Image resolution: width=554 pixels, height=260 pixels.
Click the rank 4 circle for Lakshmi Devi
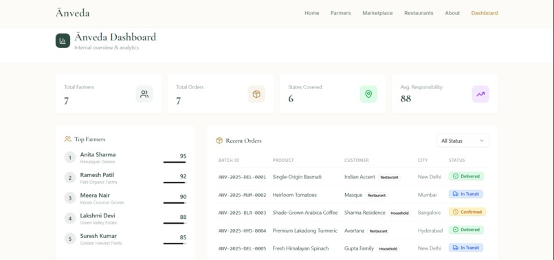[x=70, y=218]
